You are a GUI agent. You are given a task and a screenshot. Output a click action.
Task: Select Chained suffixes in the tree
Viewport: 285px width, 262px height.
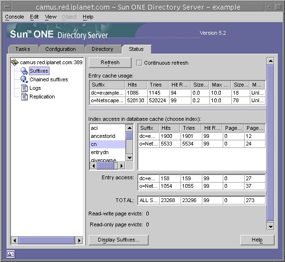click(x=49, y=79)
